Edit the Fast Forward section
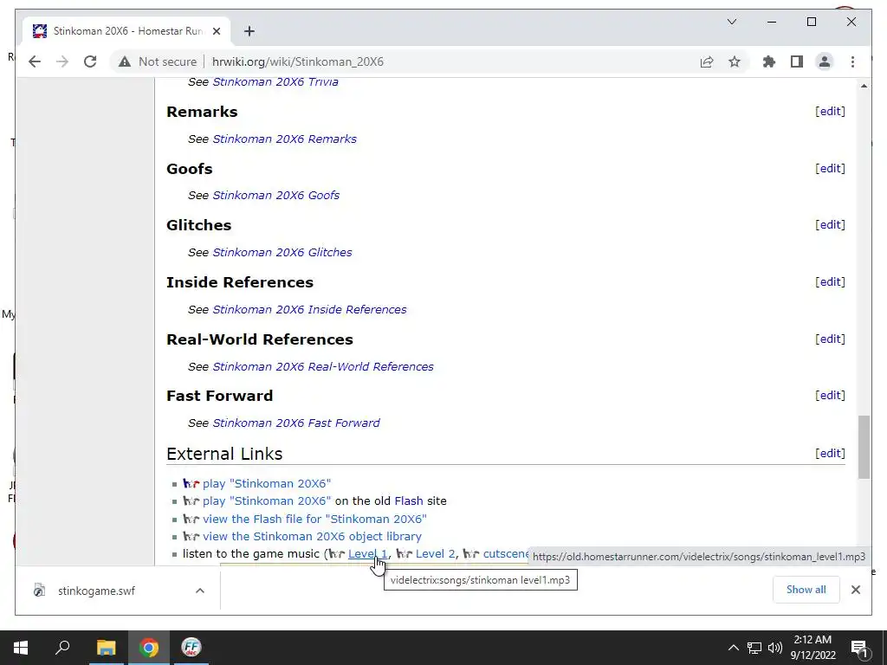The width and height of the screenshot is (887, 665). [x=830, y=396]
